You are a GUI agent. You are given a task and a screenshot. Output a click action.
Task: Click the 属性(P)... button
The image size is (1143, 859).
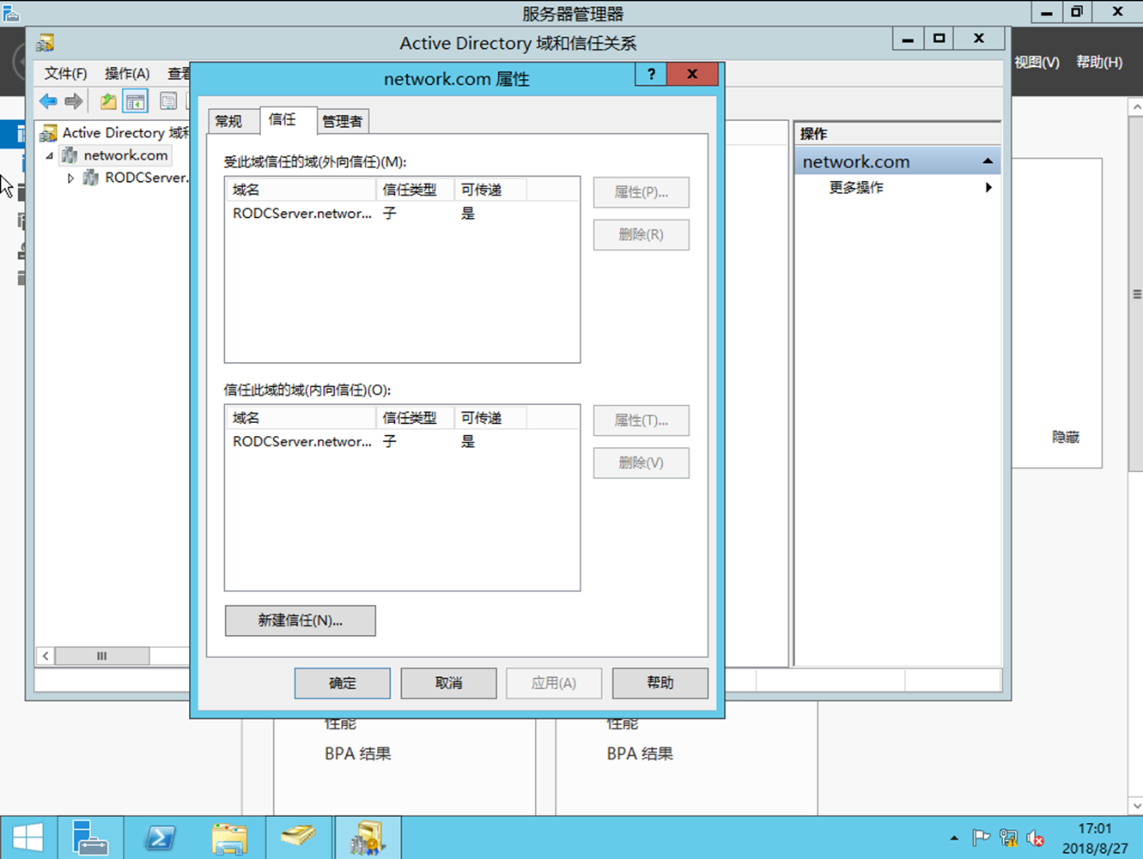click(641, 192)
